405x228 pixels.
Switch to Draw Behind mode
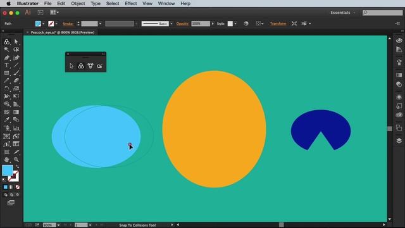click(11, 194)
